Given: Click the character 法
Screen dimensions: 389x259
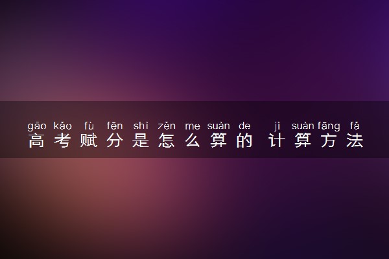Looking at the screenshot, I should (x=355, y=141).
